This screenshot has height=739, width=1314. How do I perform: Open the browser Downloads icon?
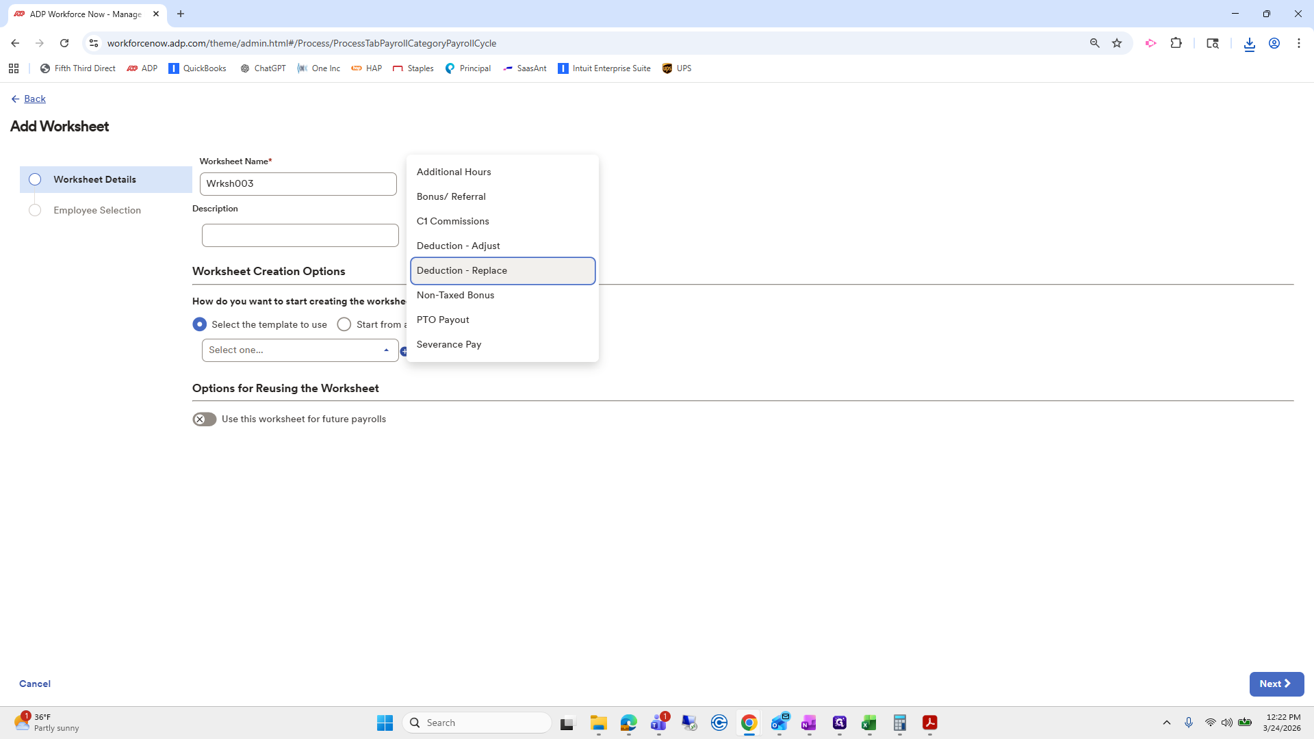click(x=1250, y=43)
